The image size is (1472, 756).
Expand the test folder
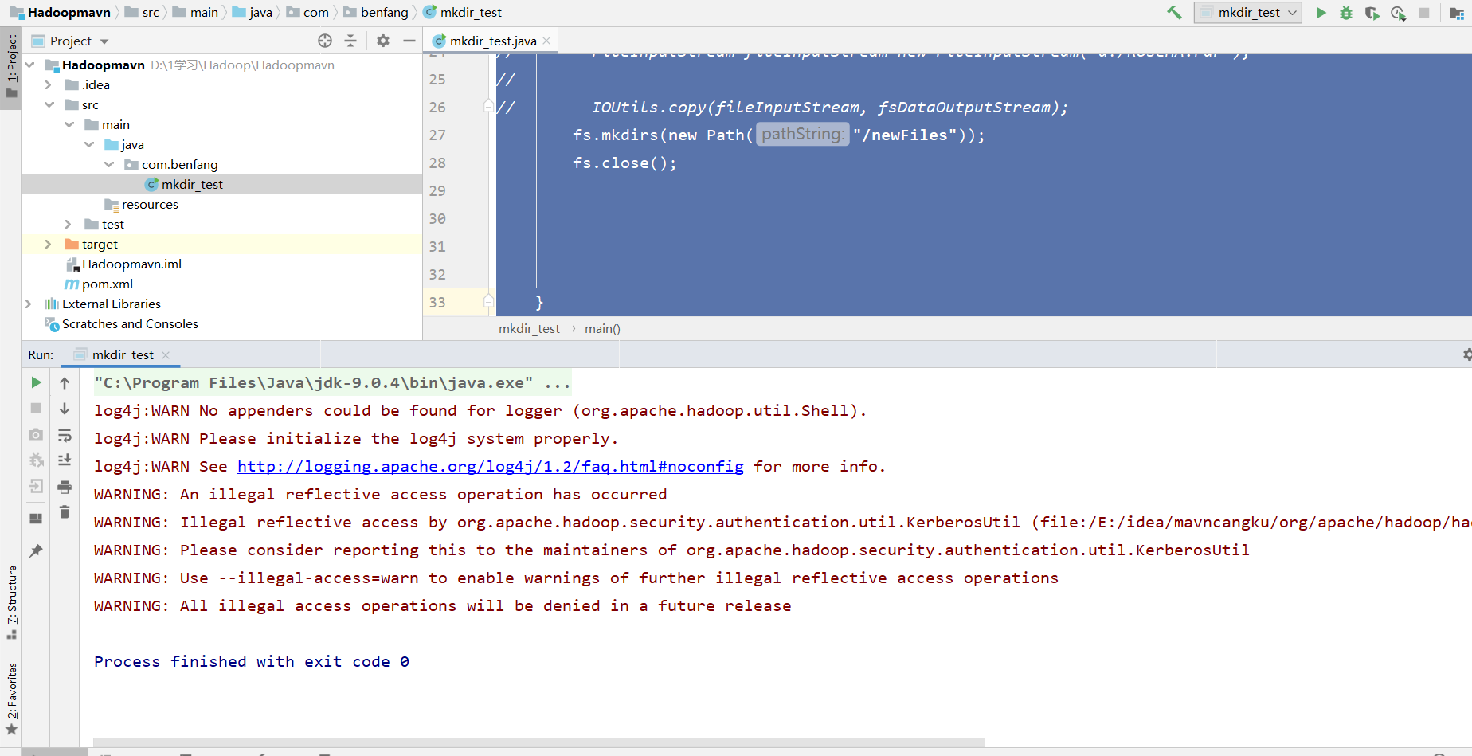[x=69, y=224]
